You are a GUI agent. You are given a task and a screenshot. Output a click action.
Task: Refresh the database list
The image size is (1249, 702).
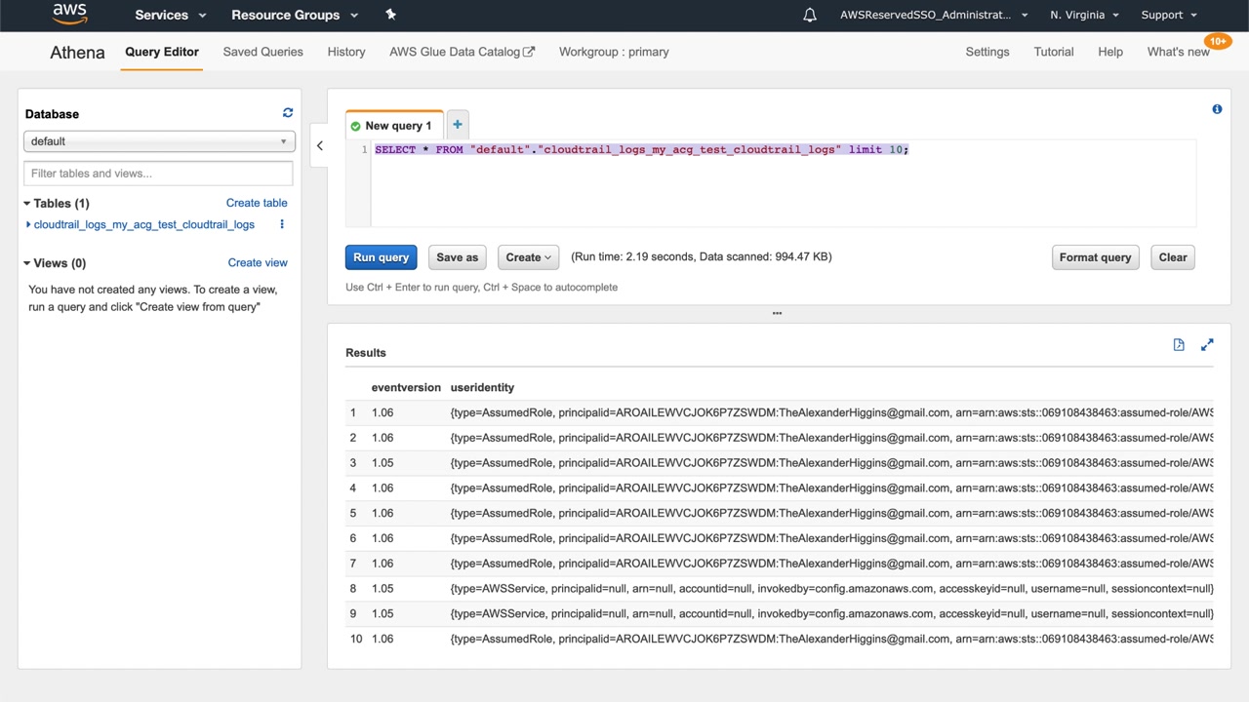click(x=287, y=113)
